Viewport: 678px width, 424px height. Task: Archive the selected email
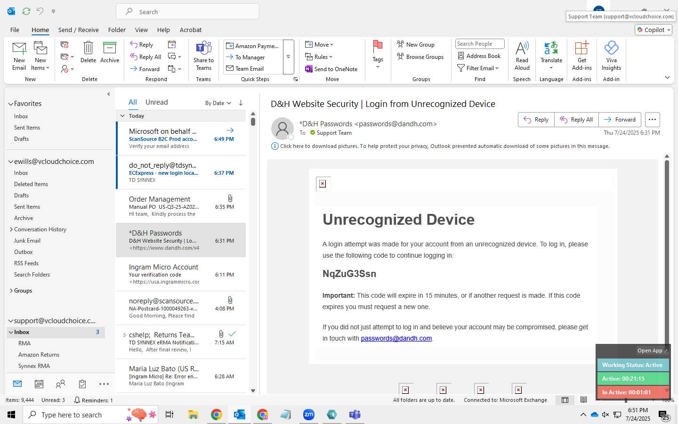tap(110, 52)
